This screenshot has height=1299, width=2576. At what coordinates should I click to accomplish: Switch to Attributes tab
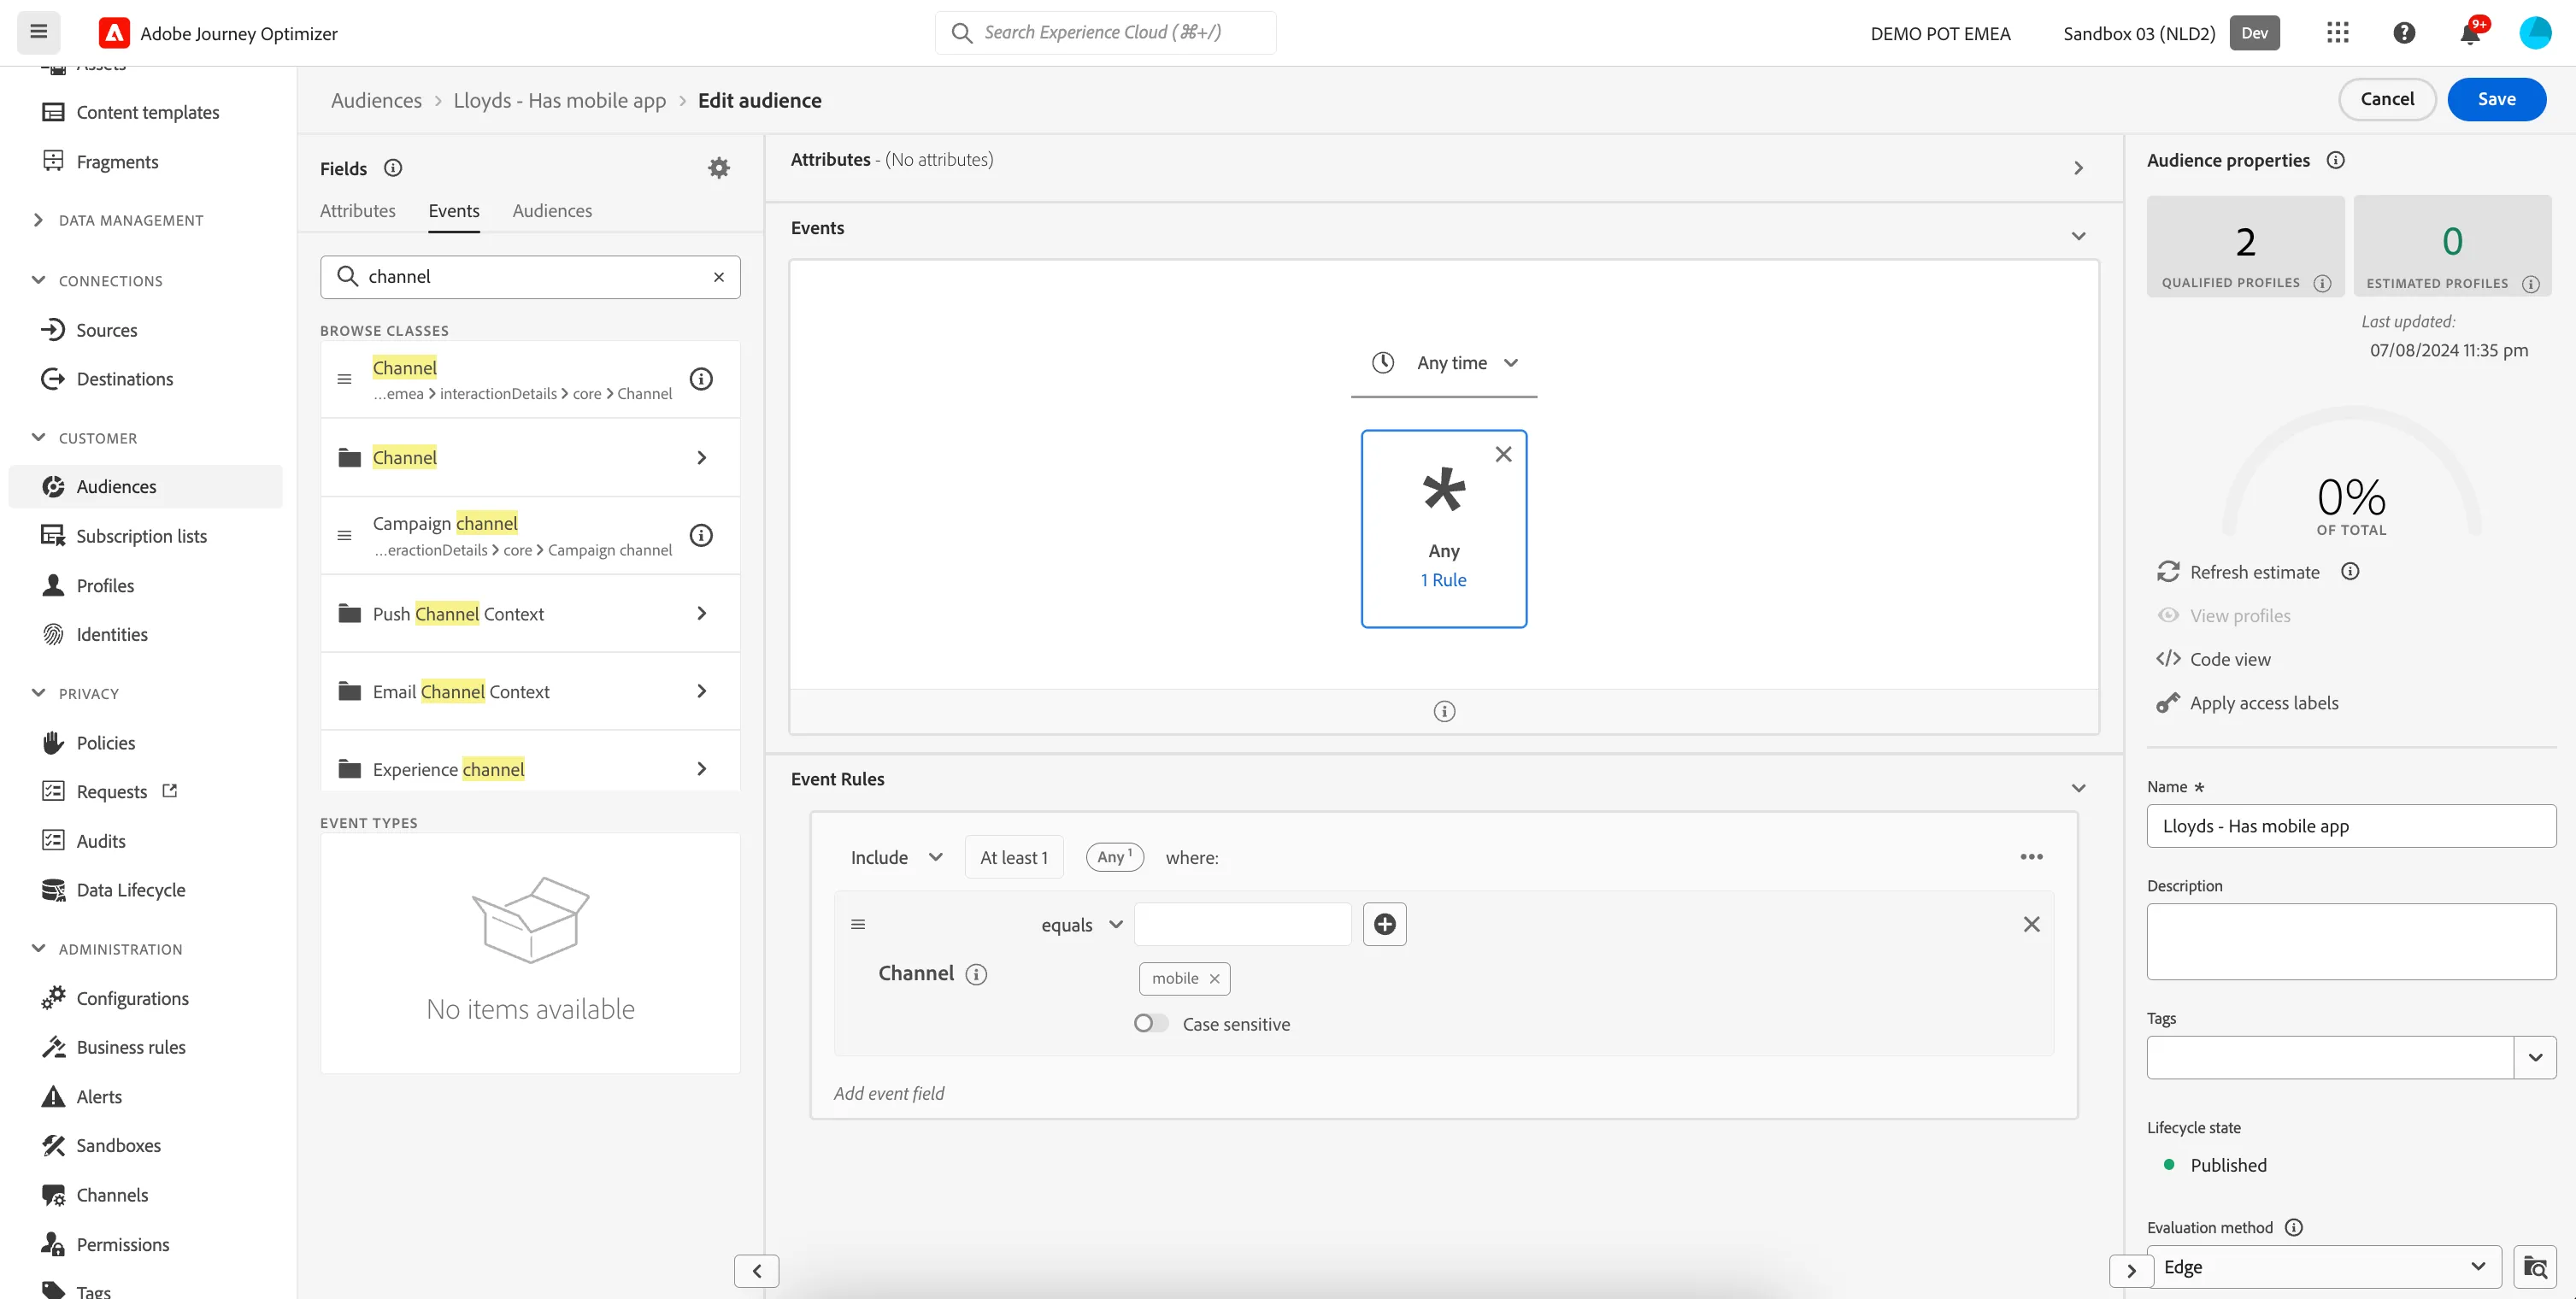pos(357,211)
